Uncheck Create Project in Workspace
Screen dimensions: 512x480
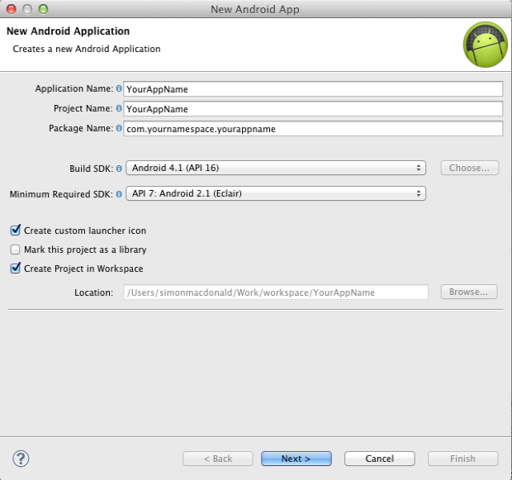(x=16, y=269)
